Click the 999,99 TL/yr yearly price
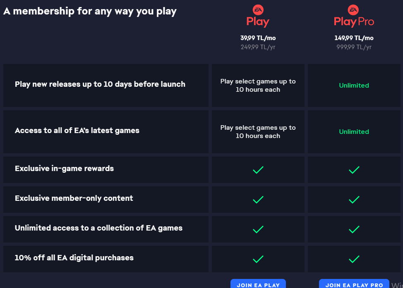This screenshot has width=403, height=288. (354, 47)
